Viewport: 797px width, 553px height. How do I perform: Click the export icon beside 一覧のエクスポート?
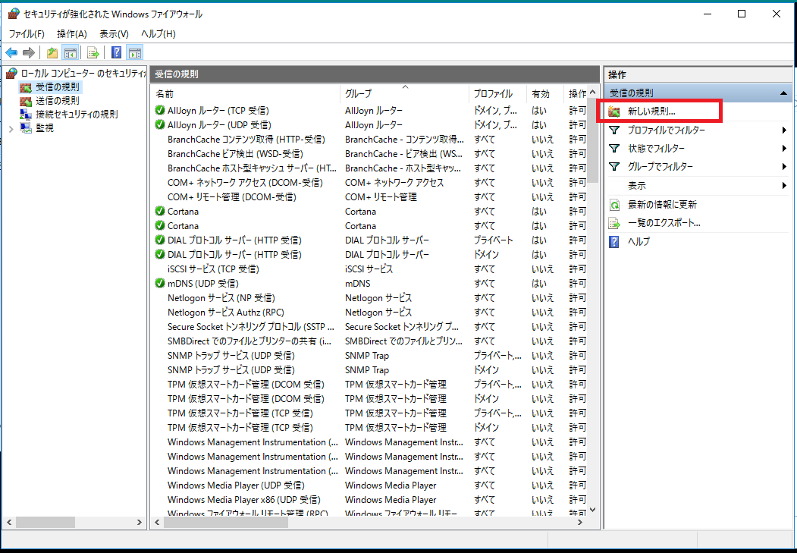pyautogui.click(x=614, y=223)
